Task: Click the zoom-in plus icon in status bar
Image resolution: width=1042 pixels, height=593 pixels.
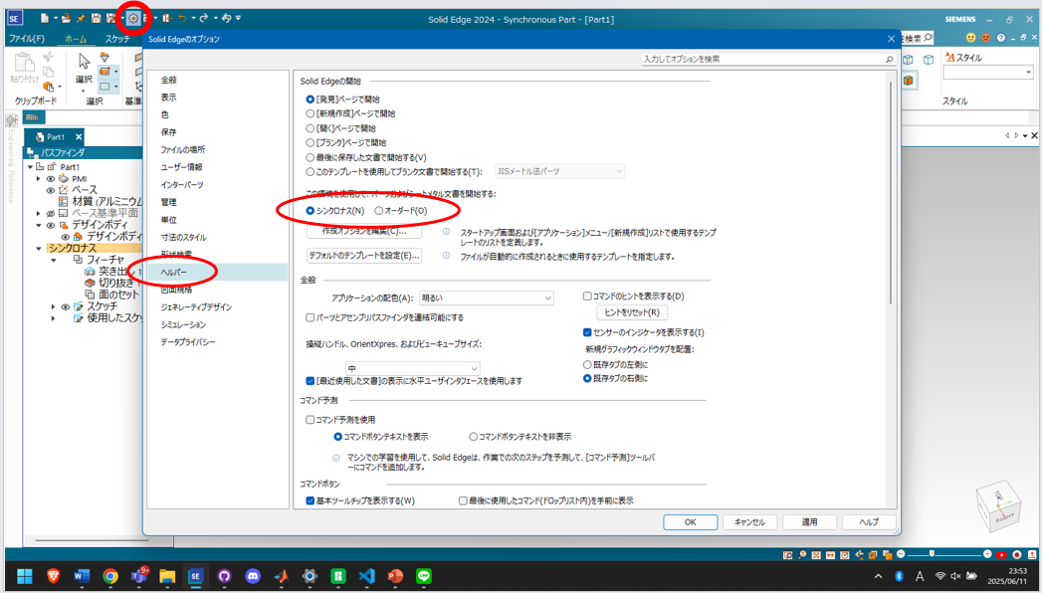Action: point(987,554)
